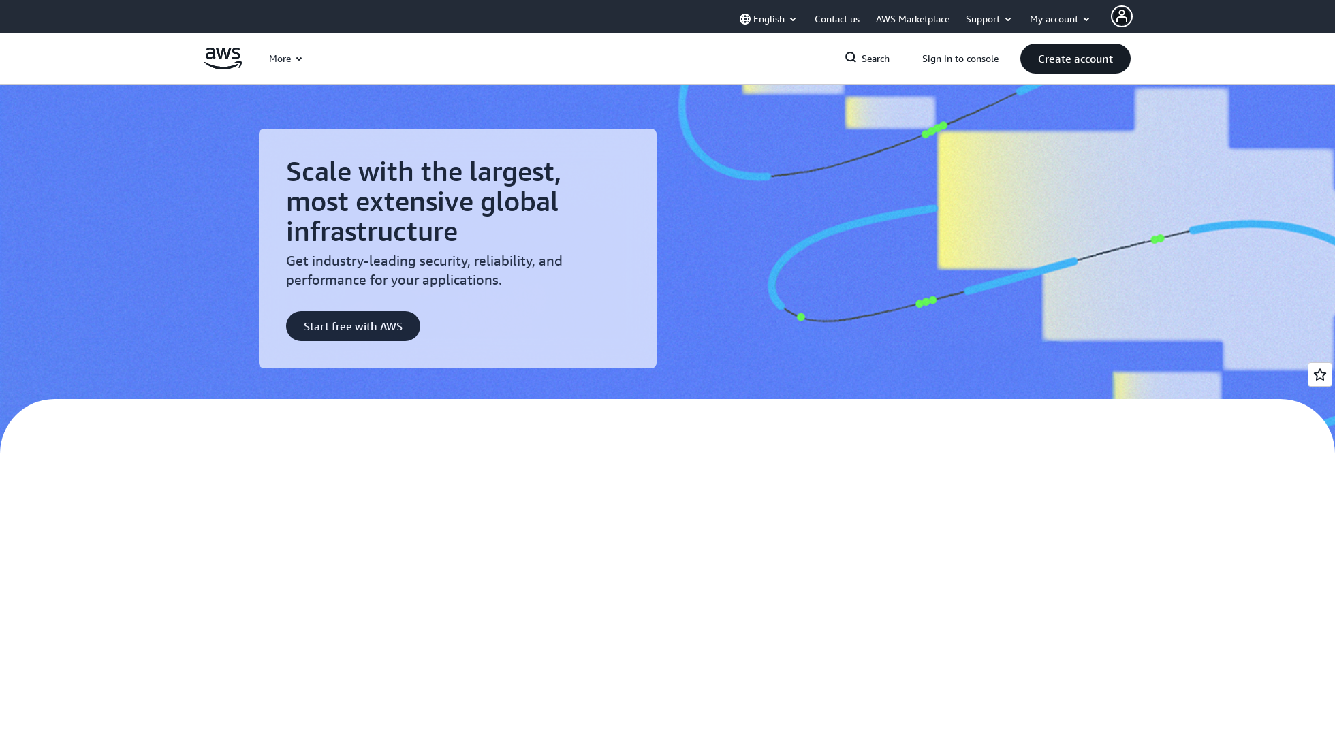Click the Create account button
1335x749 pixels.
[x=1075, y=59]
